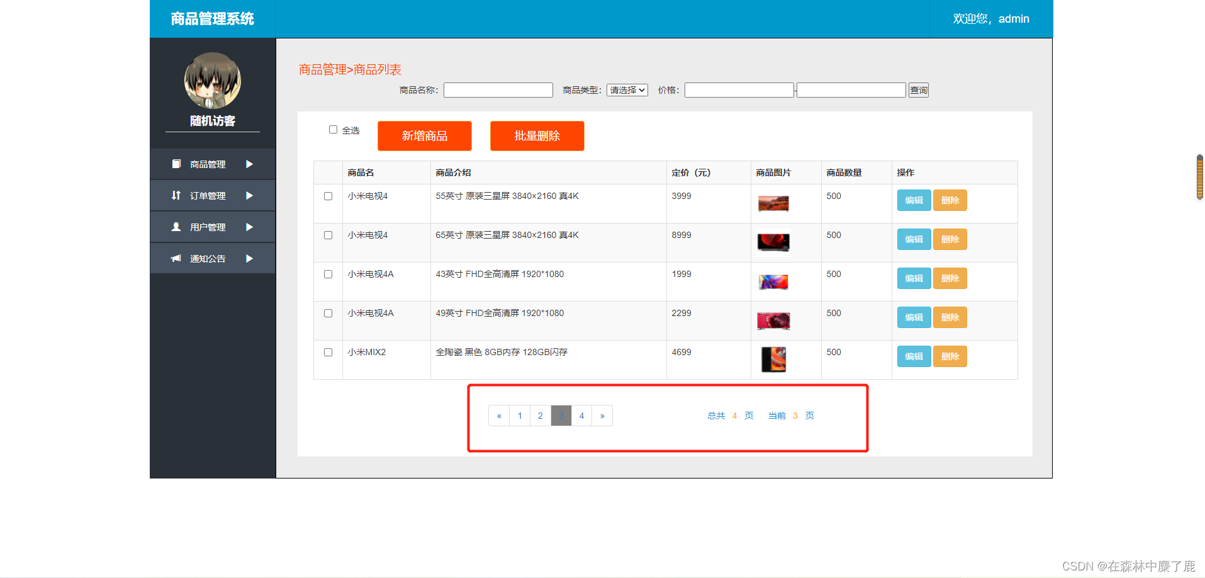This screenshot has width=1205, height=578.
Task: Click the announcement megaphone icon
Action: [176, 258]
